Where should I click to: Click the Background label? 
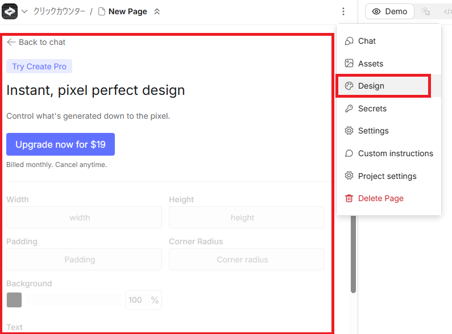tap(29, 283)
